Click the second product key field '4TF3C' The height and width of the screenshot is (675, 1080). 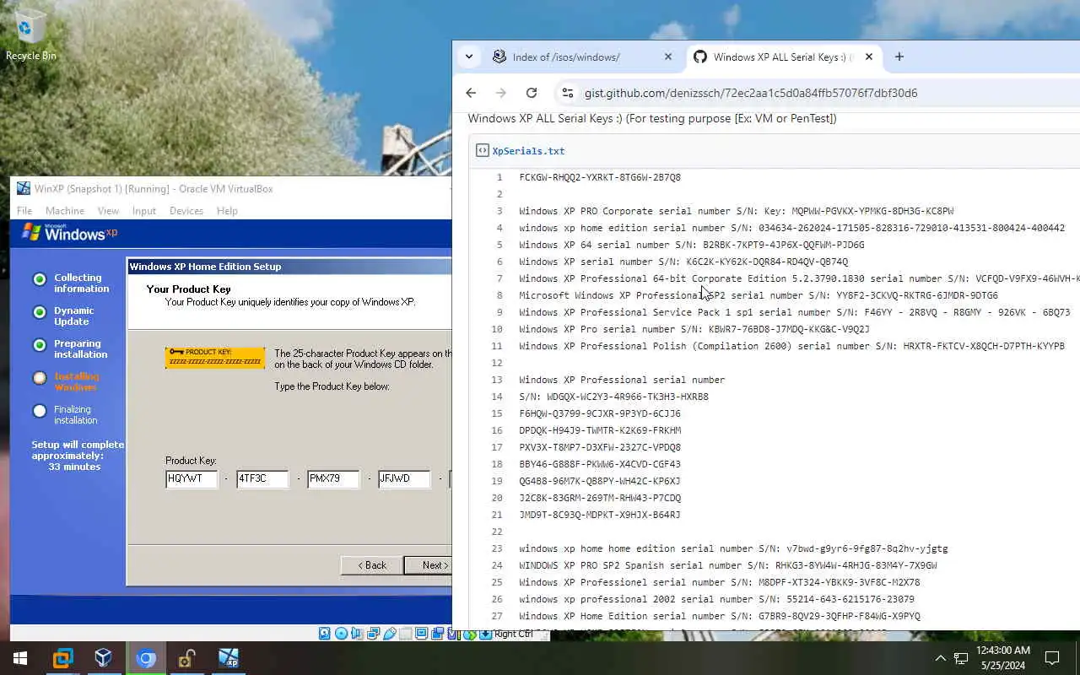(x=262, y=478)
